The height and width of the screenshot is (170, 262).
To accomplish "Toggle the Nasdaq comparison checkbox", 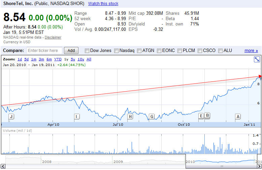I will (x=116, y=51).
